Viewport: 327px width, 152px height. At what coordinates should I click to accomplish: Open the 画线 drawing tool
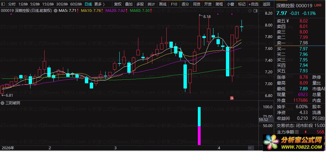click(x=163, y=4)
